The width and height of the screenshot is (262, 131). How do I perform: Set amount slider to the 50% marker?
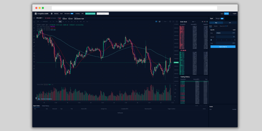[x=222, y=40]
